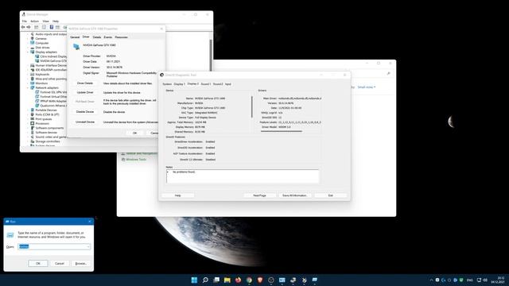Click the Device Manager vertical scrollbar
This screenshot has width=509, height=286.
tap(211, 55)
